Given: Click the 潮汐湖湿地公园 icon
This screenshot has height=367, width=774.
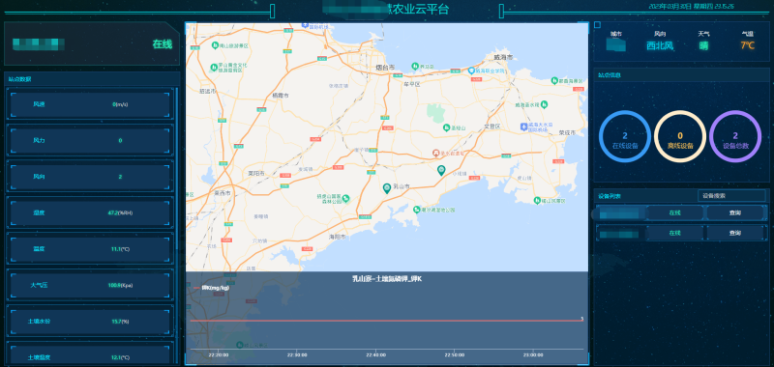Looking at the screenshot, I should coord(417,210).
